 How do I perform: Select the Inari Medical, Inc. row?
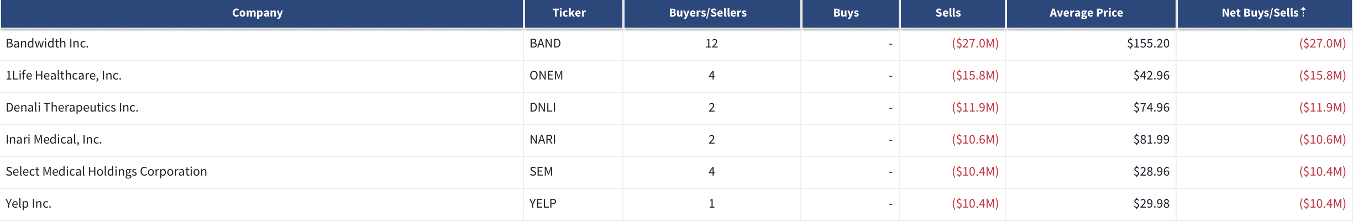point(676,139)
